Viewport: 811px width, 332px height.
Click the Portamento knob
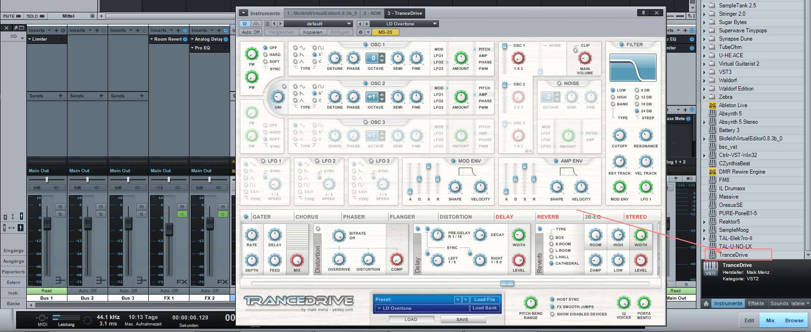coord(644,303)
